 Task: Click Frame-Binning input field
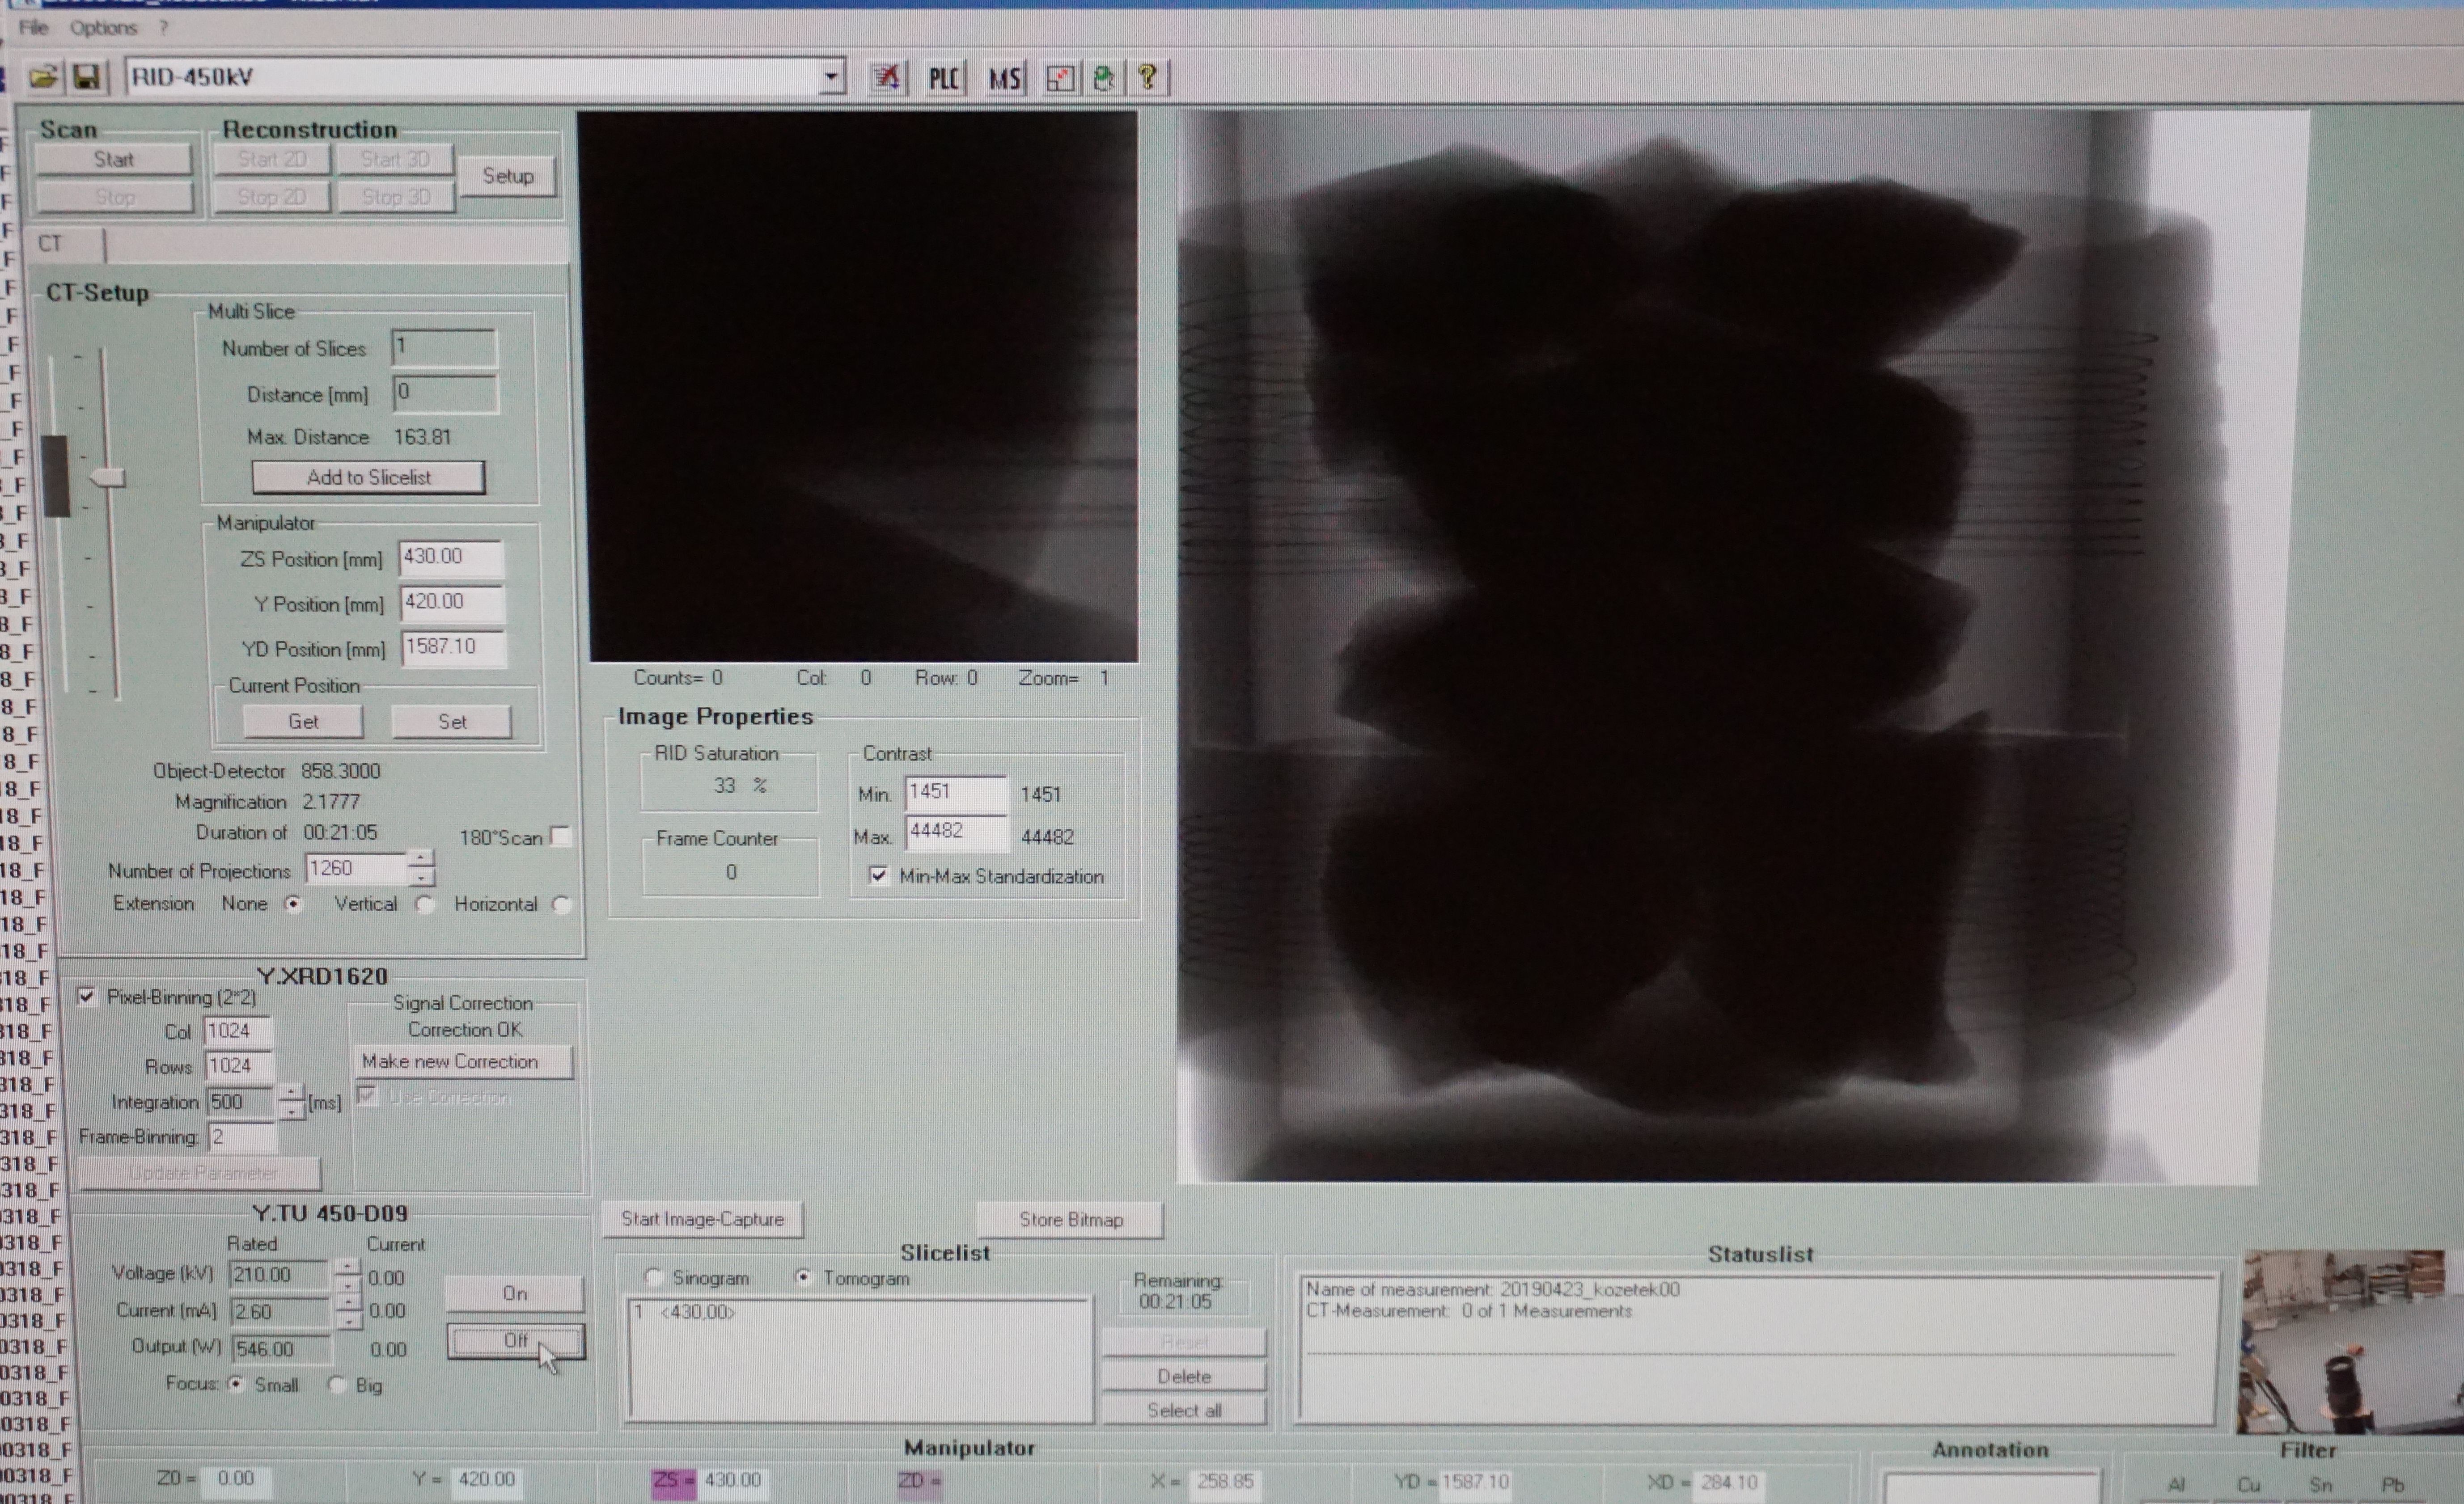[241, 1137]
